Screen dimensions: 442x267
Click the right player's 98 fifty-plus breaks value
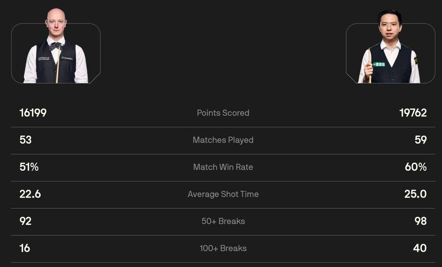pyautogui.click(x=420, y=221)
